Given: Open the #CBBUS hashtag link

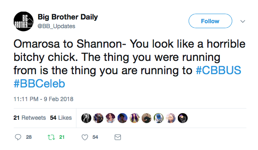Looking at the screenshot, I should coord(219,70).
